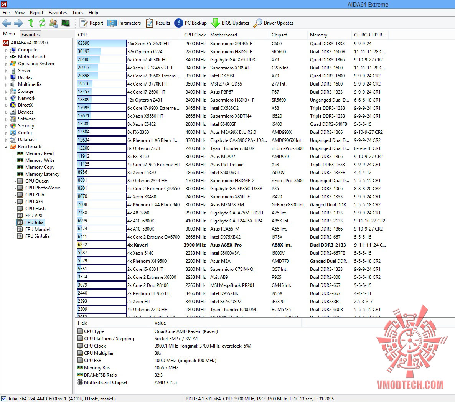This screenshot has width=455, height=402.
Task: Select AIDA64 v4.00.2700 root item
Action: click(x=26, y=43)
